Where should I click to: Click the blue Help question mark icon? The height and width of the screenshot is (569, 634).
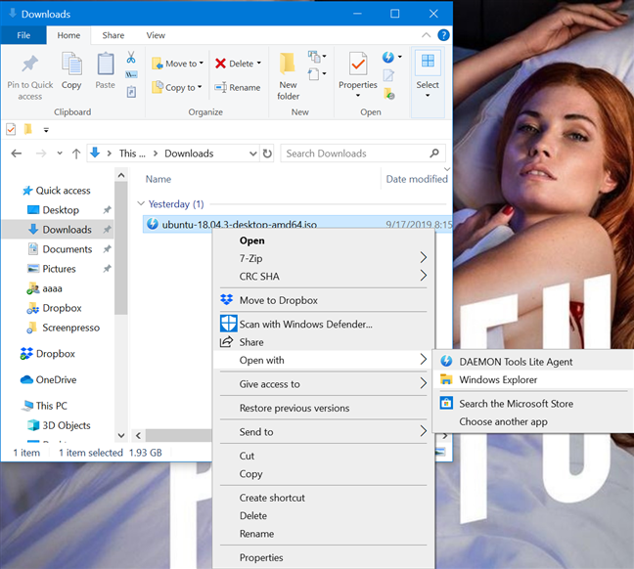(x=443, y=35)
